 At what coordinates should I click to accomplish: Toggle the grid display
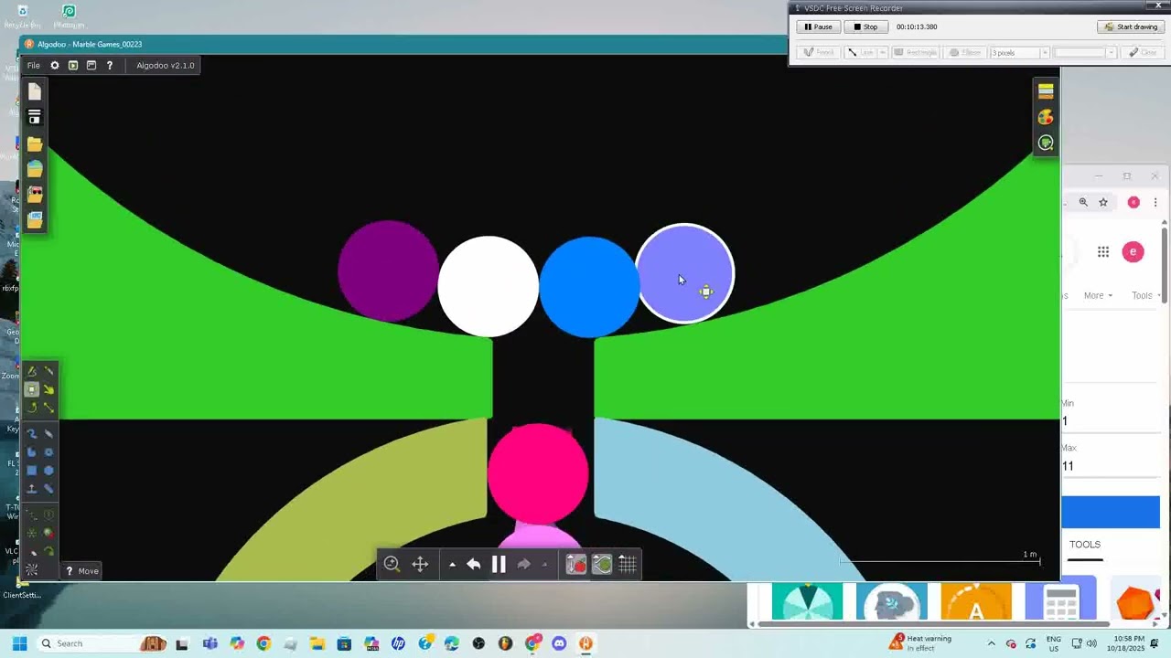[628, 565]
